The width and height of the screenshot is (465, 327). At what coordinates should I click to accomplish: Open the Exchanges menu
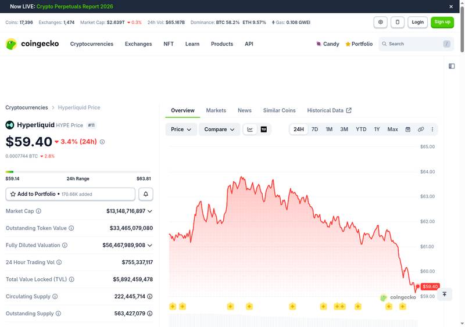tap(138, 44)
